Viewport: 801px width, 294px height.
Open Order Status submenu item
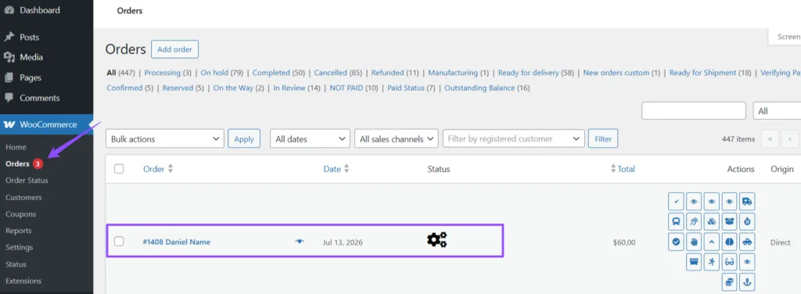tap(27, 180)
